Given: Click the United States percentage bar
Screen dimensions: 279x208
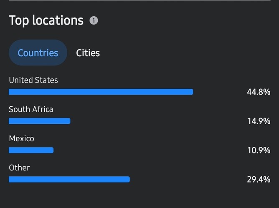Looking at the screenshot, I should 101,92.
